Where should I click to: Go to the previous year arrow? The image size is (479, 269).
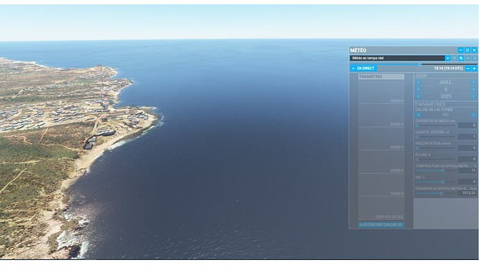coord(419,96)
